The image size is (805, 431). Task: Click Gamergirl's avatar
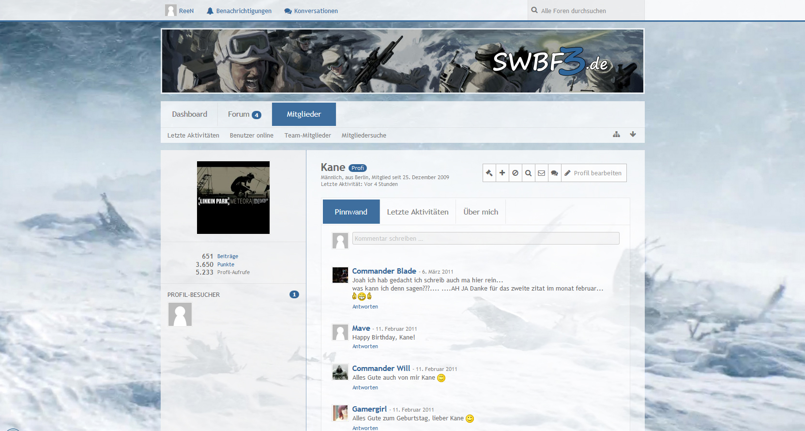(x=340, y=413)
